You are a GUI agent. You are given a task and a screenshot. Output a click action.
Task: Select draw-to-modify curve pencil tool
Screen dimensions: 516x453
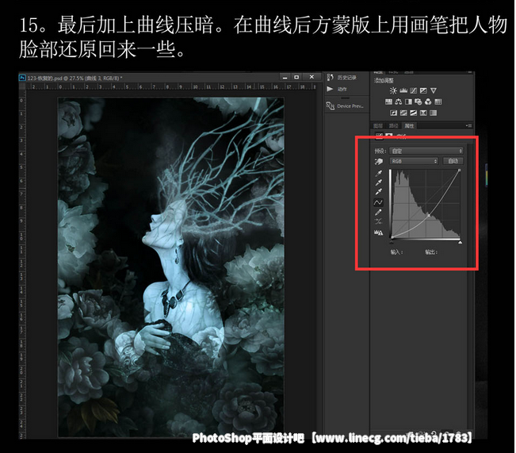pos(378,212)
